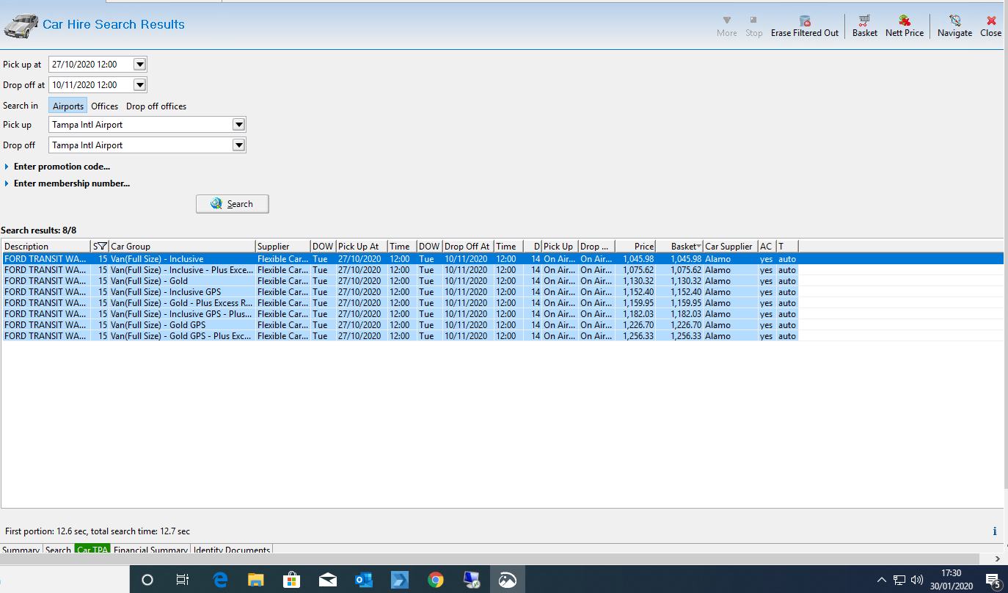Select the Van(Full Size) - Inclusive GPS row

[503, 292]
